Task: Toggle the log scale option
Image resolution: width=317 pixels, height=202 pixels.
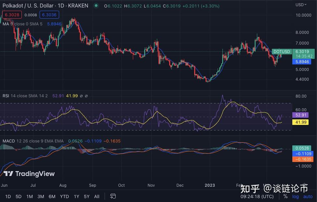Action: 295,196
